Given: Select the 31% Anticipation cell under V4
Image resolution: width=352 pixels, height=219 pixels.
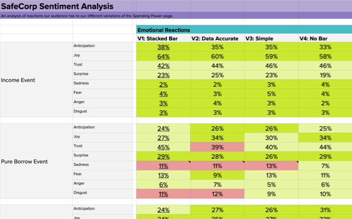Looking at the screenshot, I should 325,210.
